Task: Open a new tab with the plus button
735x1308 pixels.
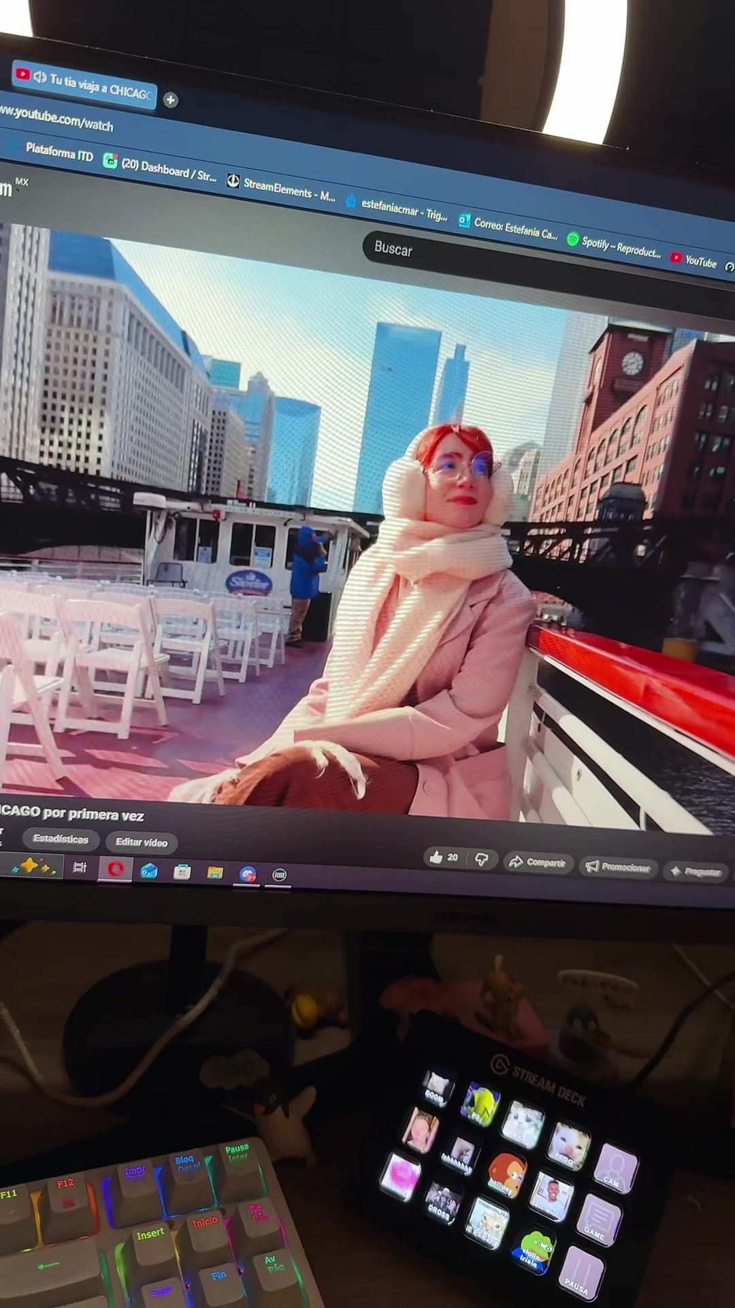Action: pos(170,100)
